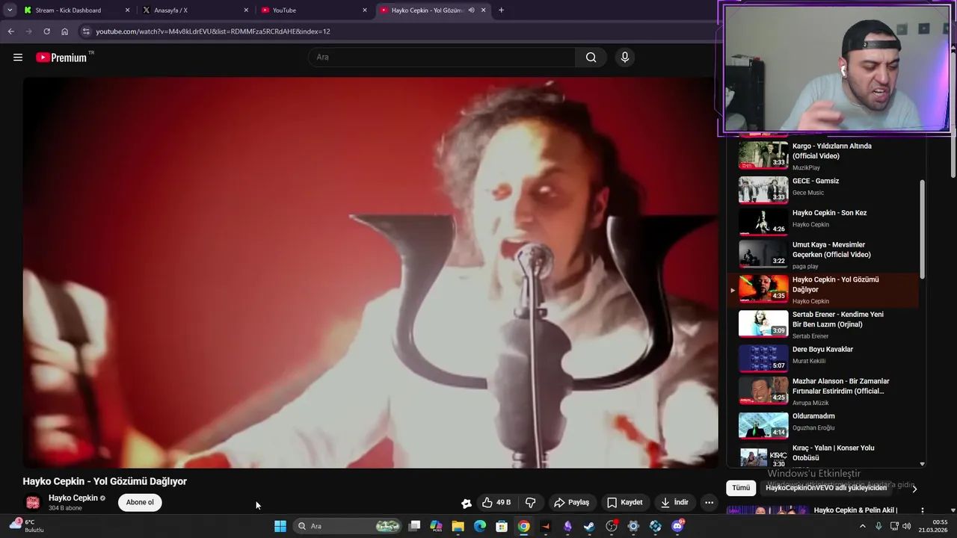Select the Hayko Cepkin - Yol Gözümü tab
The height and width of the screenshot is (538, 957).
pos(427,10)
